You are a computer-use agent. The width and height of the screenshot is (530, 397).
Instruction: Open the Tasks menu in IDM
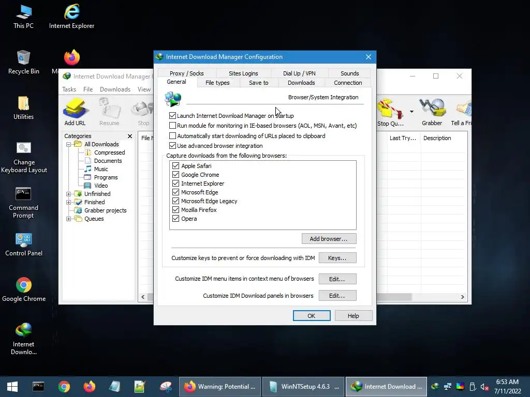(69, 89)
